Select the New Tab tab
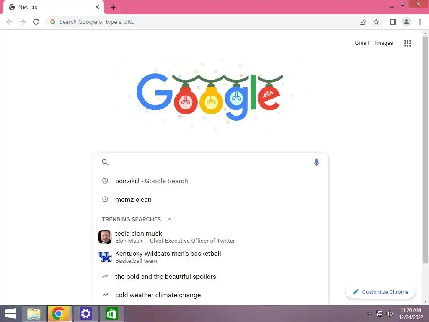 point(54,8)
